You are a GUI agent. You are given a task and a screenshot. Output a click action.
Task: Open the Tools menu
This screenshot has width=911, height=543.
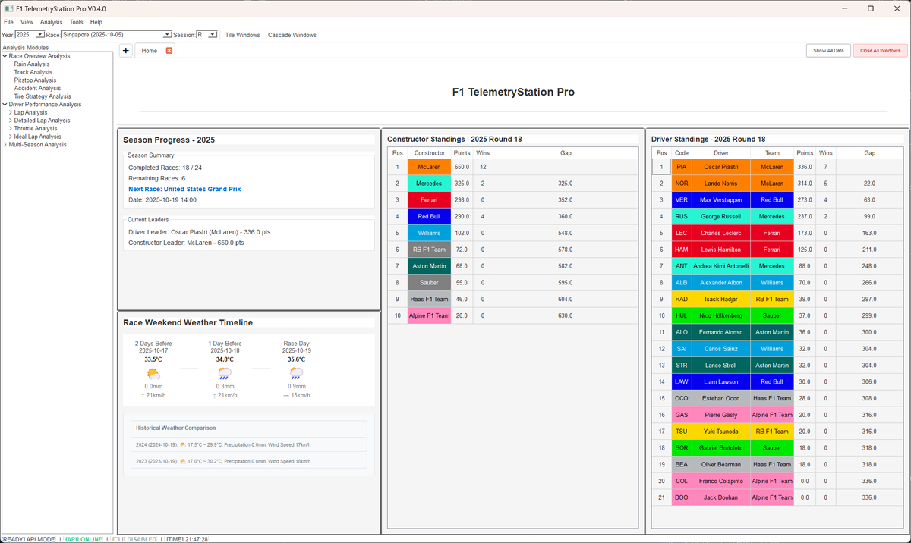coord(76,22)
